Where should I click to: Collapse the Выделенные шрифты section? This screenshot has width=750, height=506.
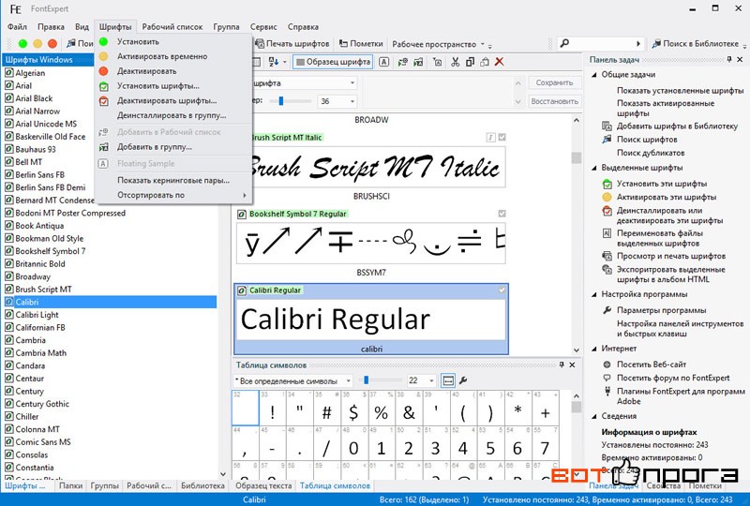(594, 168)
